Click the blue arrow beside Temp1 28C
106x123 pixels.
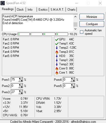coord(57,60)
